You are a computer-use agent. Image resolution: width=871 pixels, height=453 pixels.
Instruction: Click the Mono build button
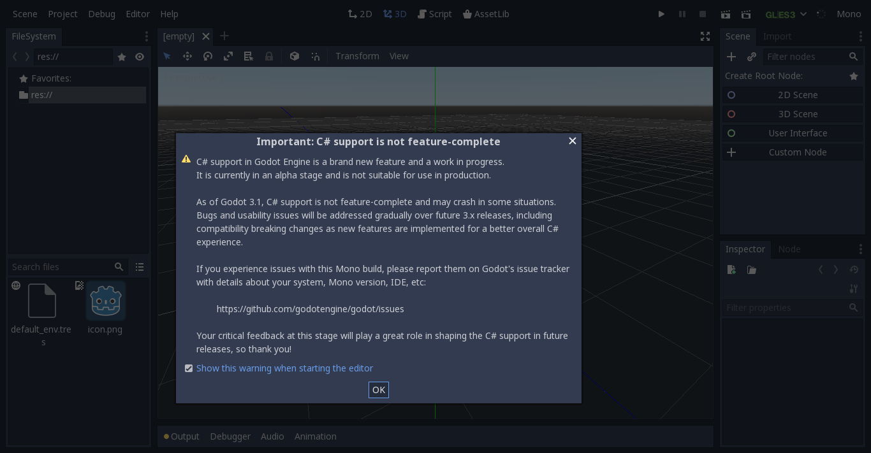[x=849, y=14]
